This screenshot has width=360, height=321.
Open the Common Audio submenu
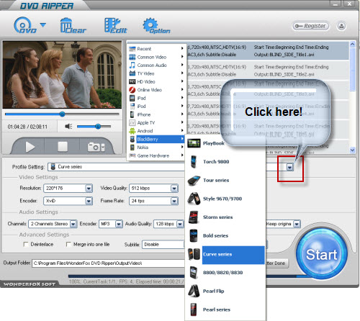(156, 65)
